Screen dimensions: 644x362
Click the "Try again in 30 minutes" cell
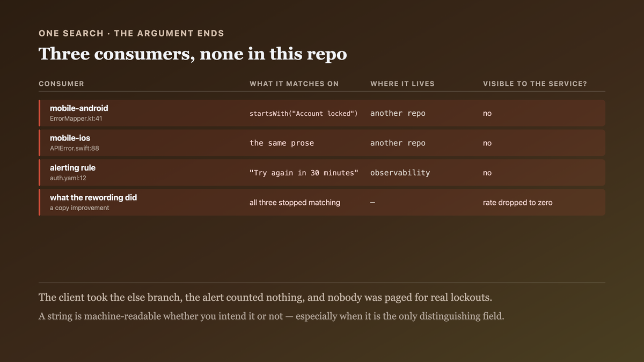[x=304, y=173]
